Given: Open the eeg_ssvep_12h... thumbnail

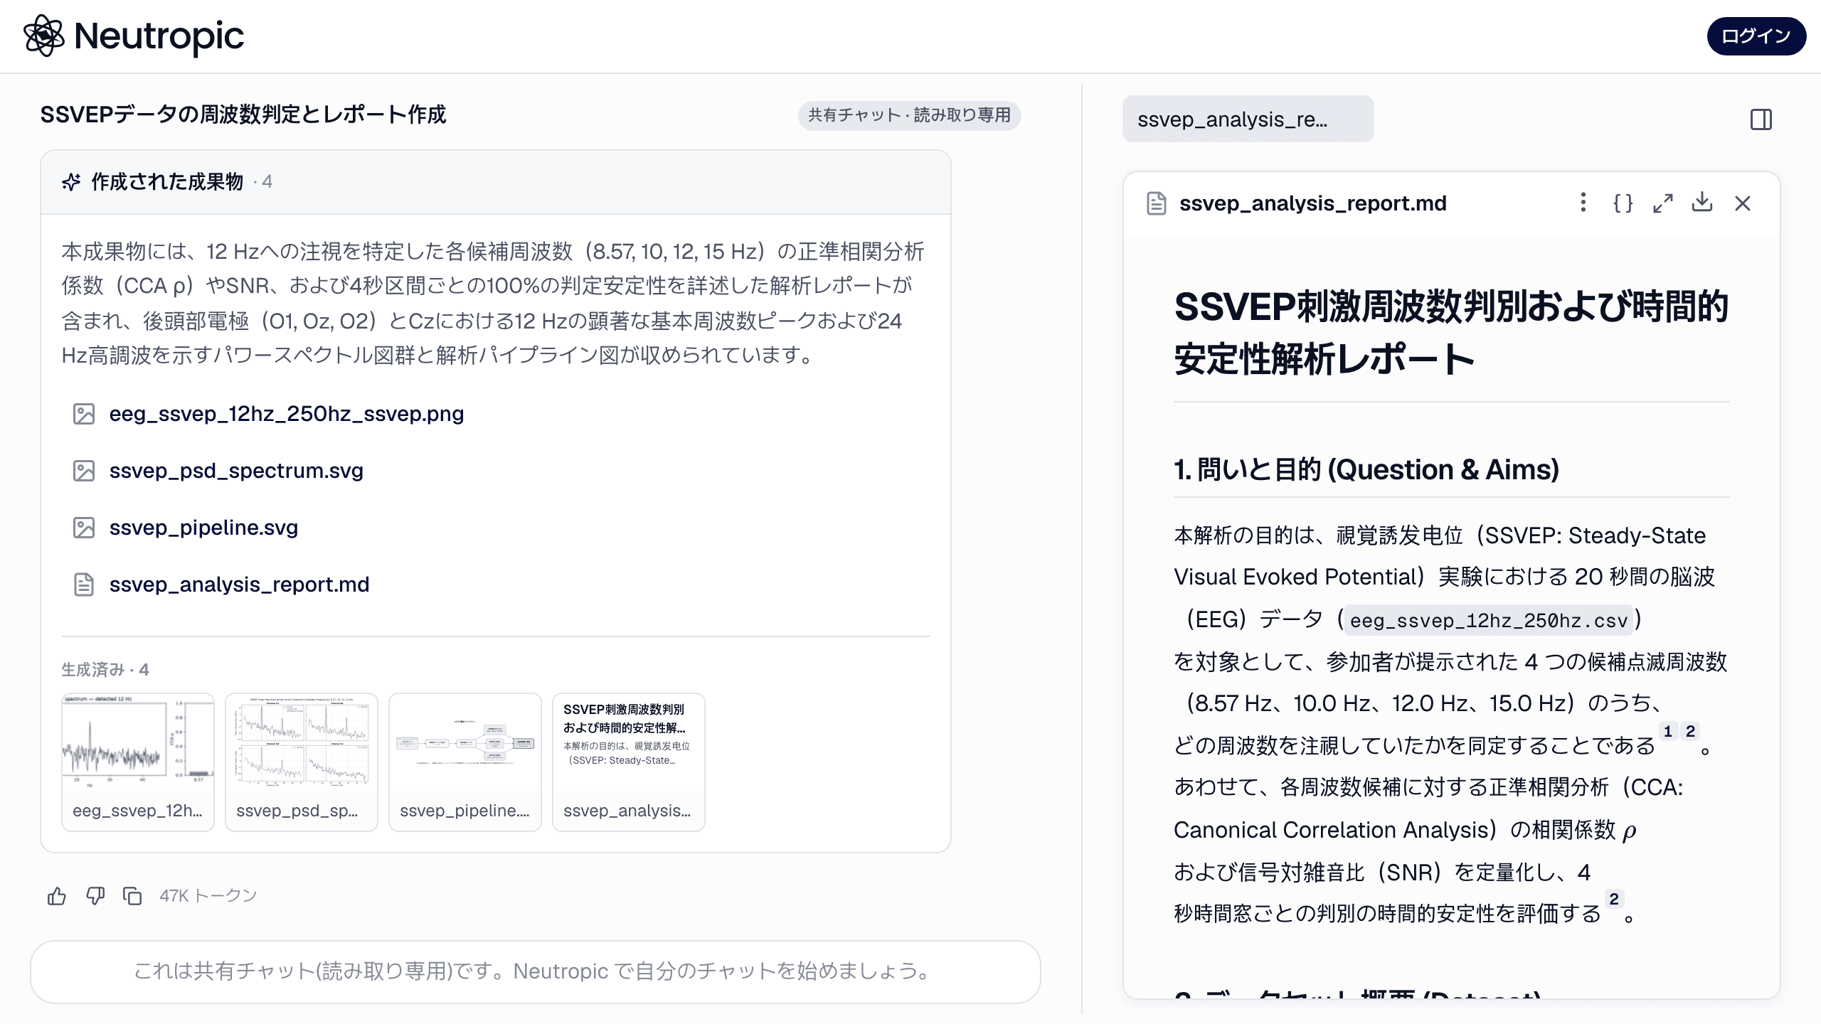Looking at the screenshot, I should (138, 762).
